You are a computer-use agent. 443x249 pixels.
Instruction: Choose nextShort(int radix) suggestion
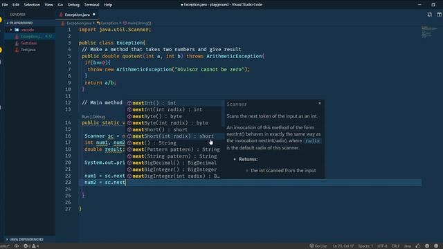point(174,136)
